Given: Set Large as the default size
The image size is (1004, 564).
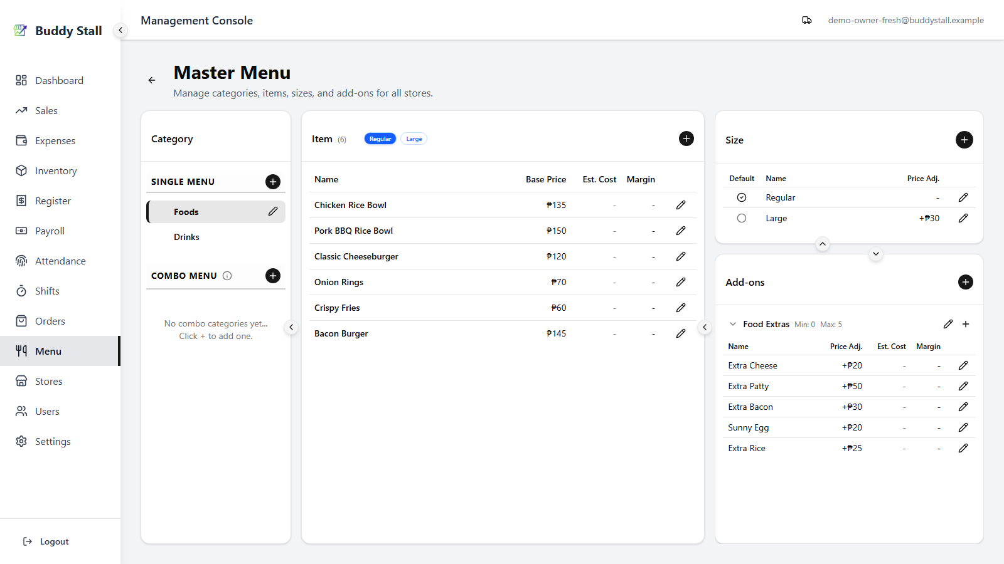Looking at the screenshot, I should 742,218.
